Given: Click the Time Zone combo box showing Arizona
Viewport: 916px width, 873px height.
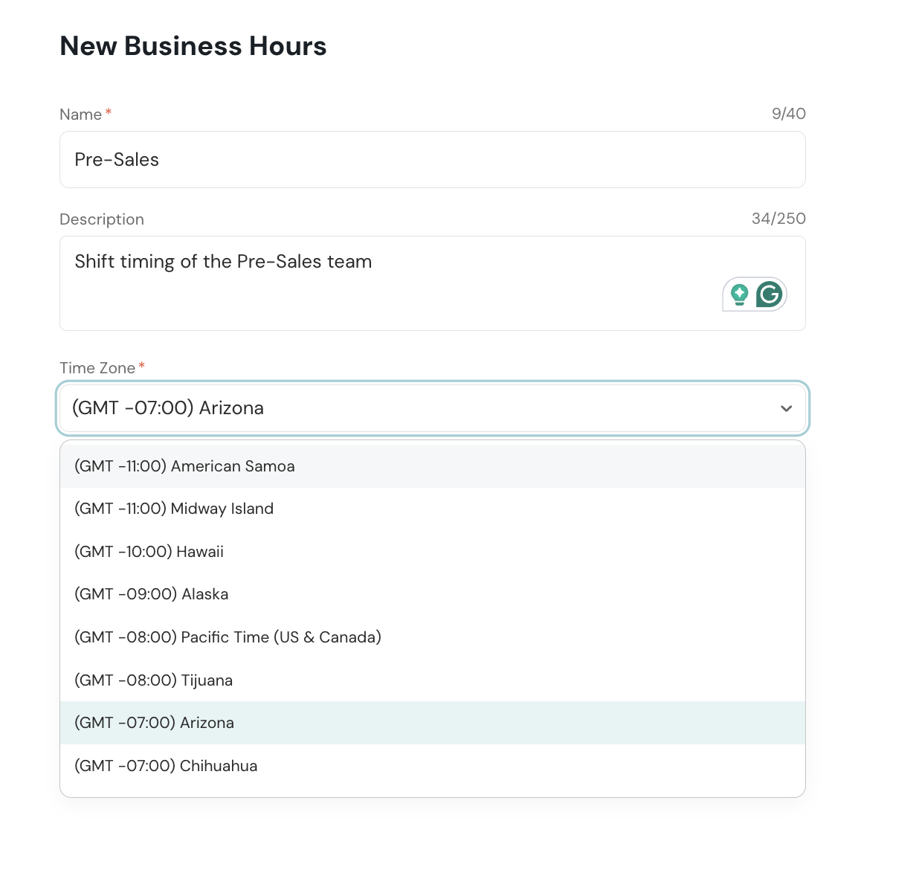Looking at the screenshot, I should [416, 408].
